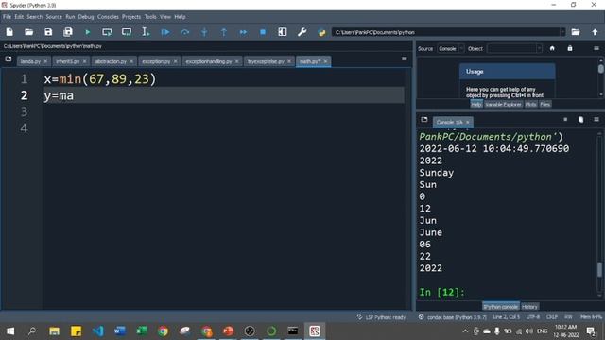Open console pane options menu
The height and width of the screenshot is (340, 605).
[596, 120]
